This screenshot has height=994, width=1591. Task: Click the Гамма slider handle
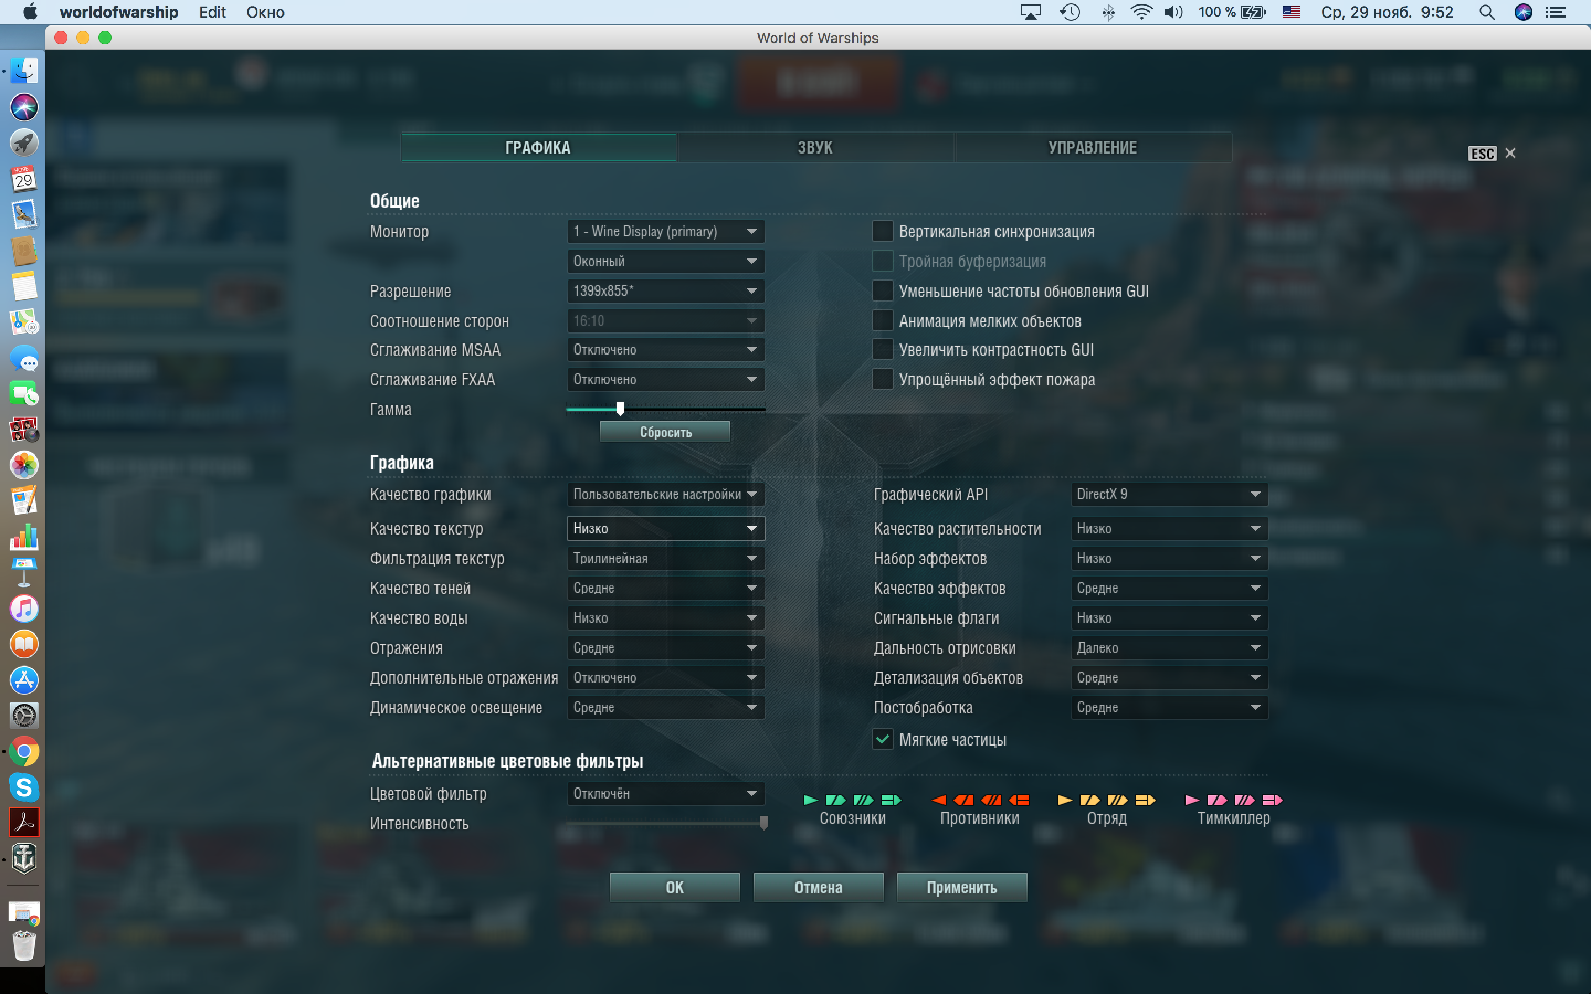pyautogui.click(x=620, y=409)
